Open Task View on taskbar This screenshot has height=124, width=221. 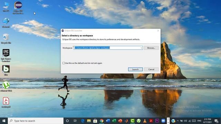pyautogui.click(x=75, y=121)
